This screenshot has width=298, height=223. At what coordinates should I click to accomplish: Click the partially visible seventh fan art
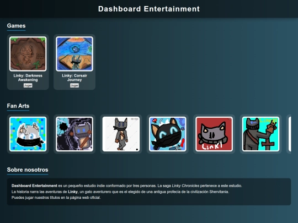(290, 134)
